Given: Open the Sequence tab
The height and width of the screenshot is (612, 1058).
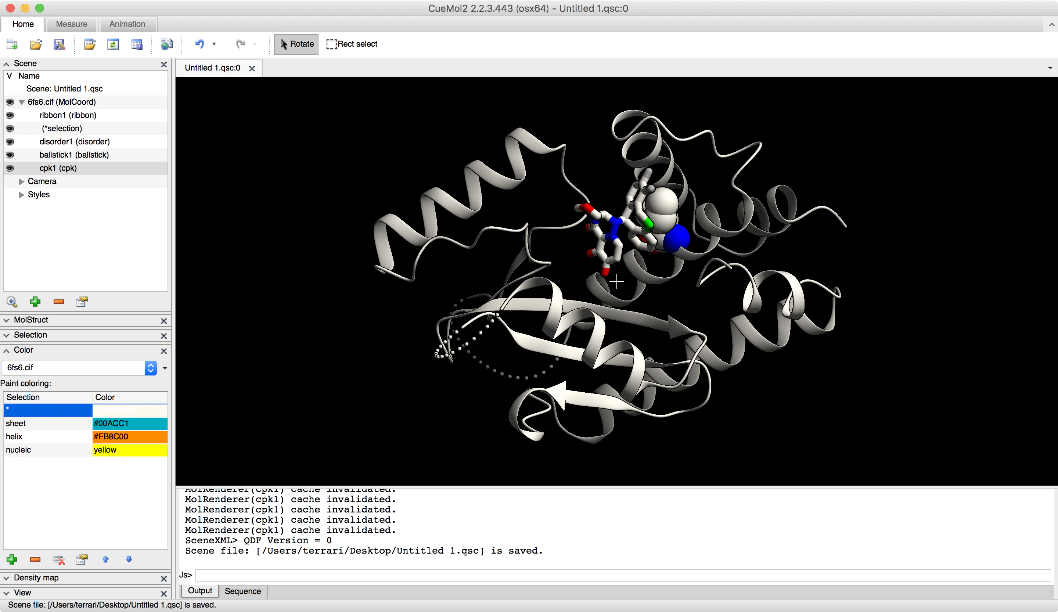Looking at the screenshot, I should (x=243, y=591).
